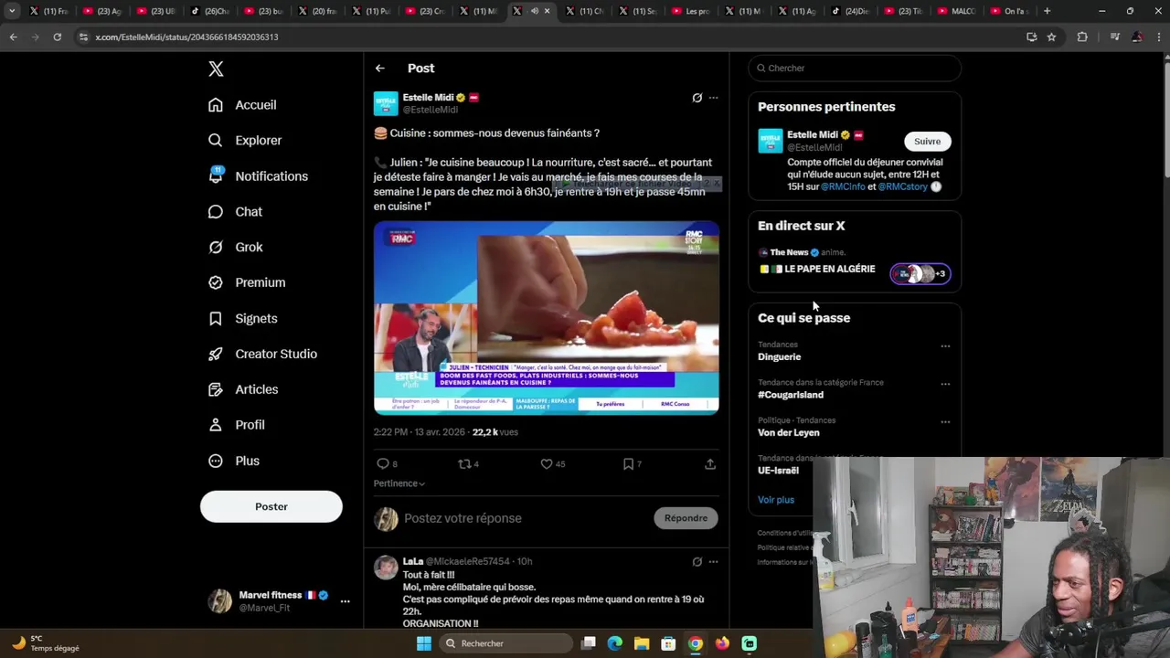This screenshot has width=1170, height=658.
Task: Click the browser back arrow
Action: 13,37
